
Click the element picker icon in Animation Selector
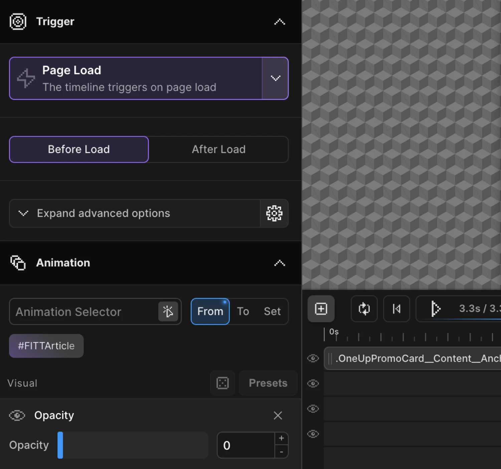168,312
